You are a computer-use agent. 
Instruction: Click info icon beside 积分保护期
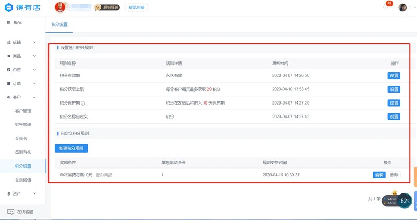[83, 103]
